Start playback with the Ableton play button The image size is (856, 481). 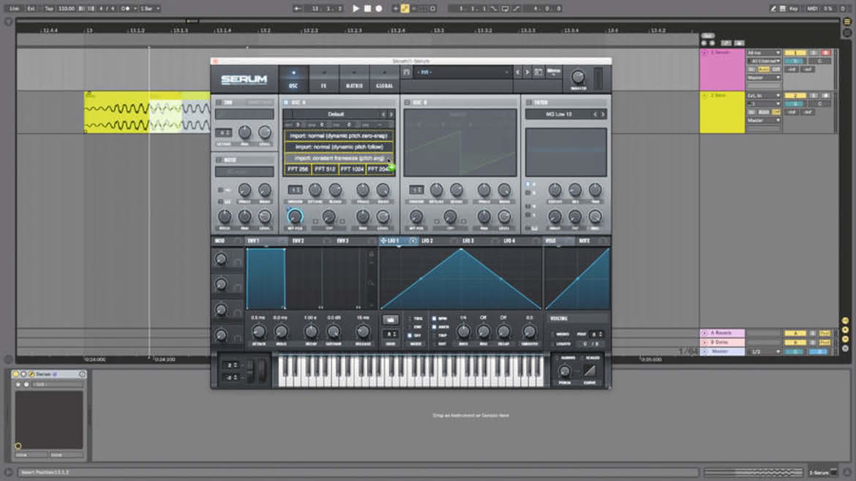click(x=356, y=9)
